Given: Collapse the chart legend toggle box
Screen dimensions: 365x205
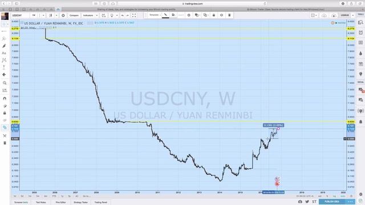Looking at the screenshot, I should click(x=22, y=23).
